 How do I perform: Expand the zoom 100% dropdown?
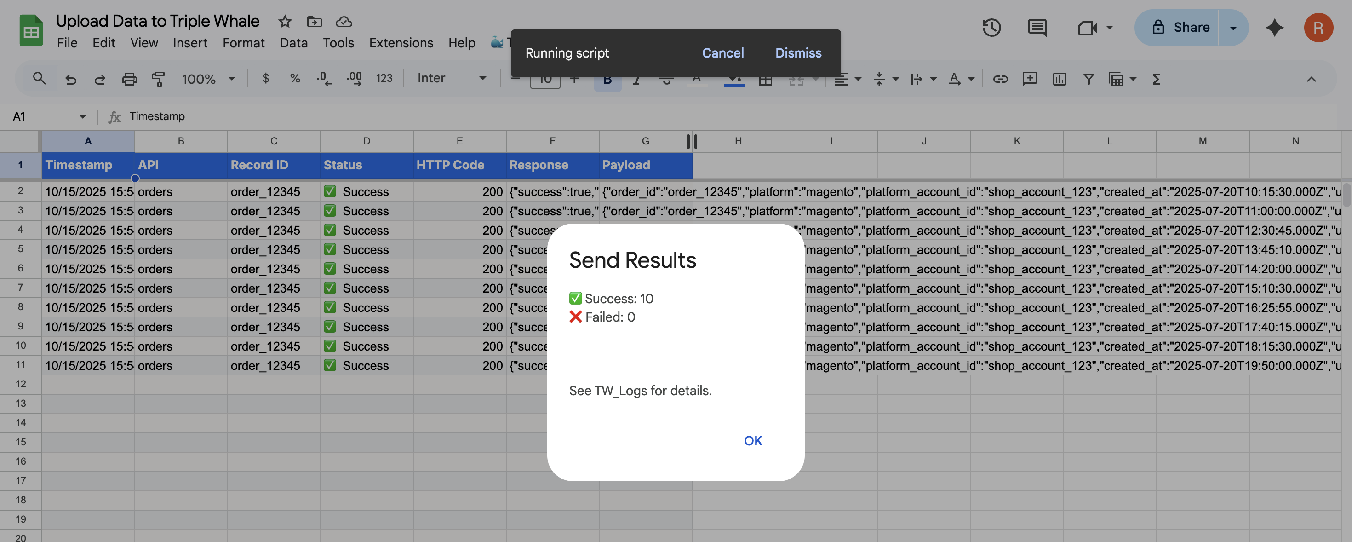click(x=208, y=79)
